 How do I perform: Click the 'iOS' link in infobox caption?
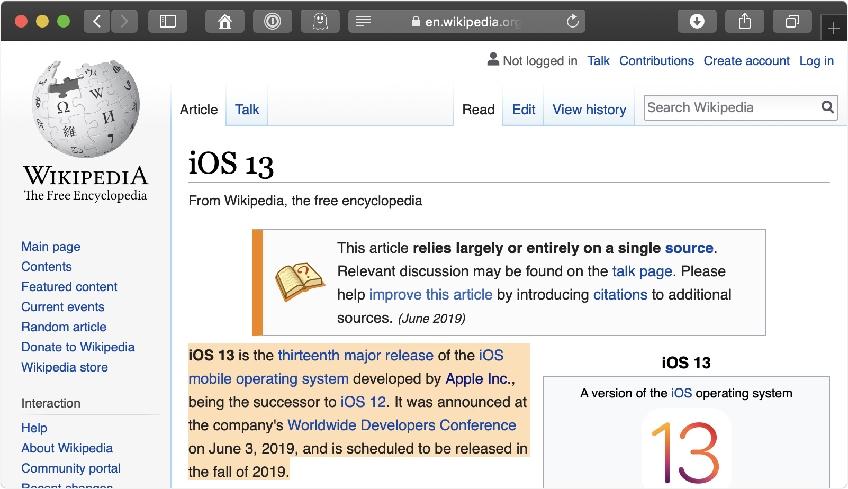[x=681, y=393]
